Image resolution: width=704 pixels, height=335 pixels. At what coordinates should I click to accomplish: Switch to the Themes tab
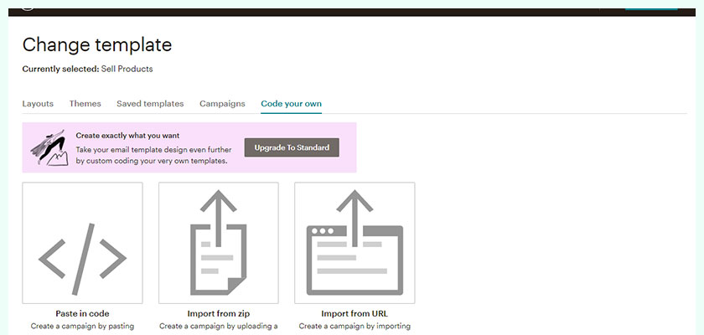pyautogui.click(x=85, y=104)
